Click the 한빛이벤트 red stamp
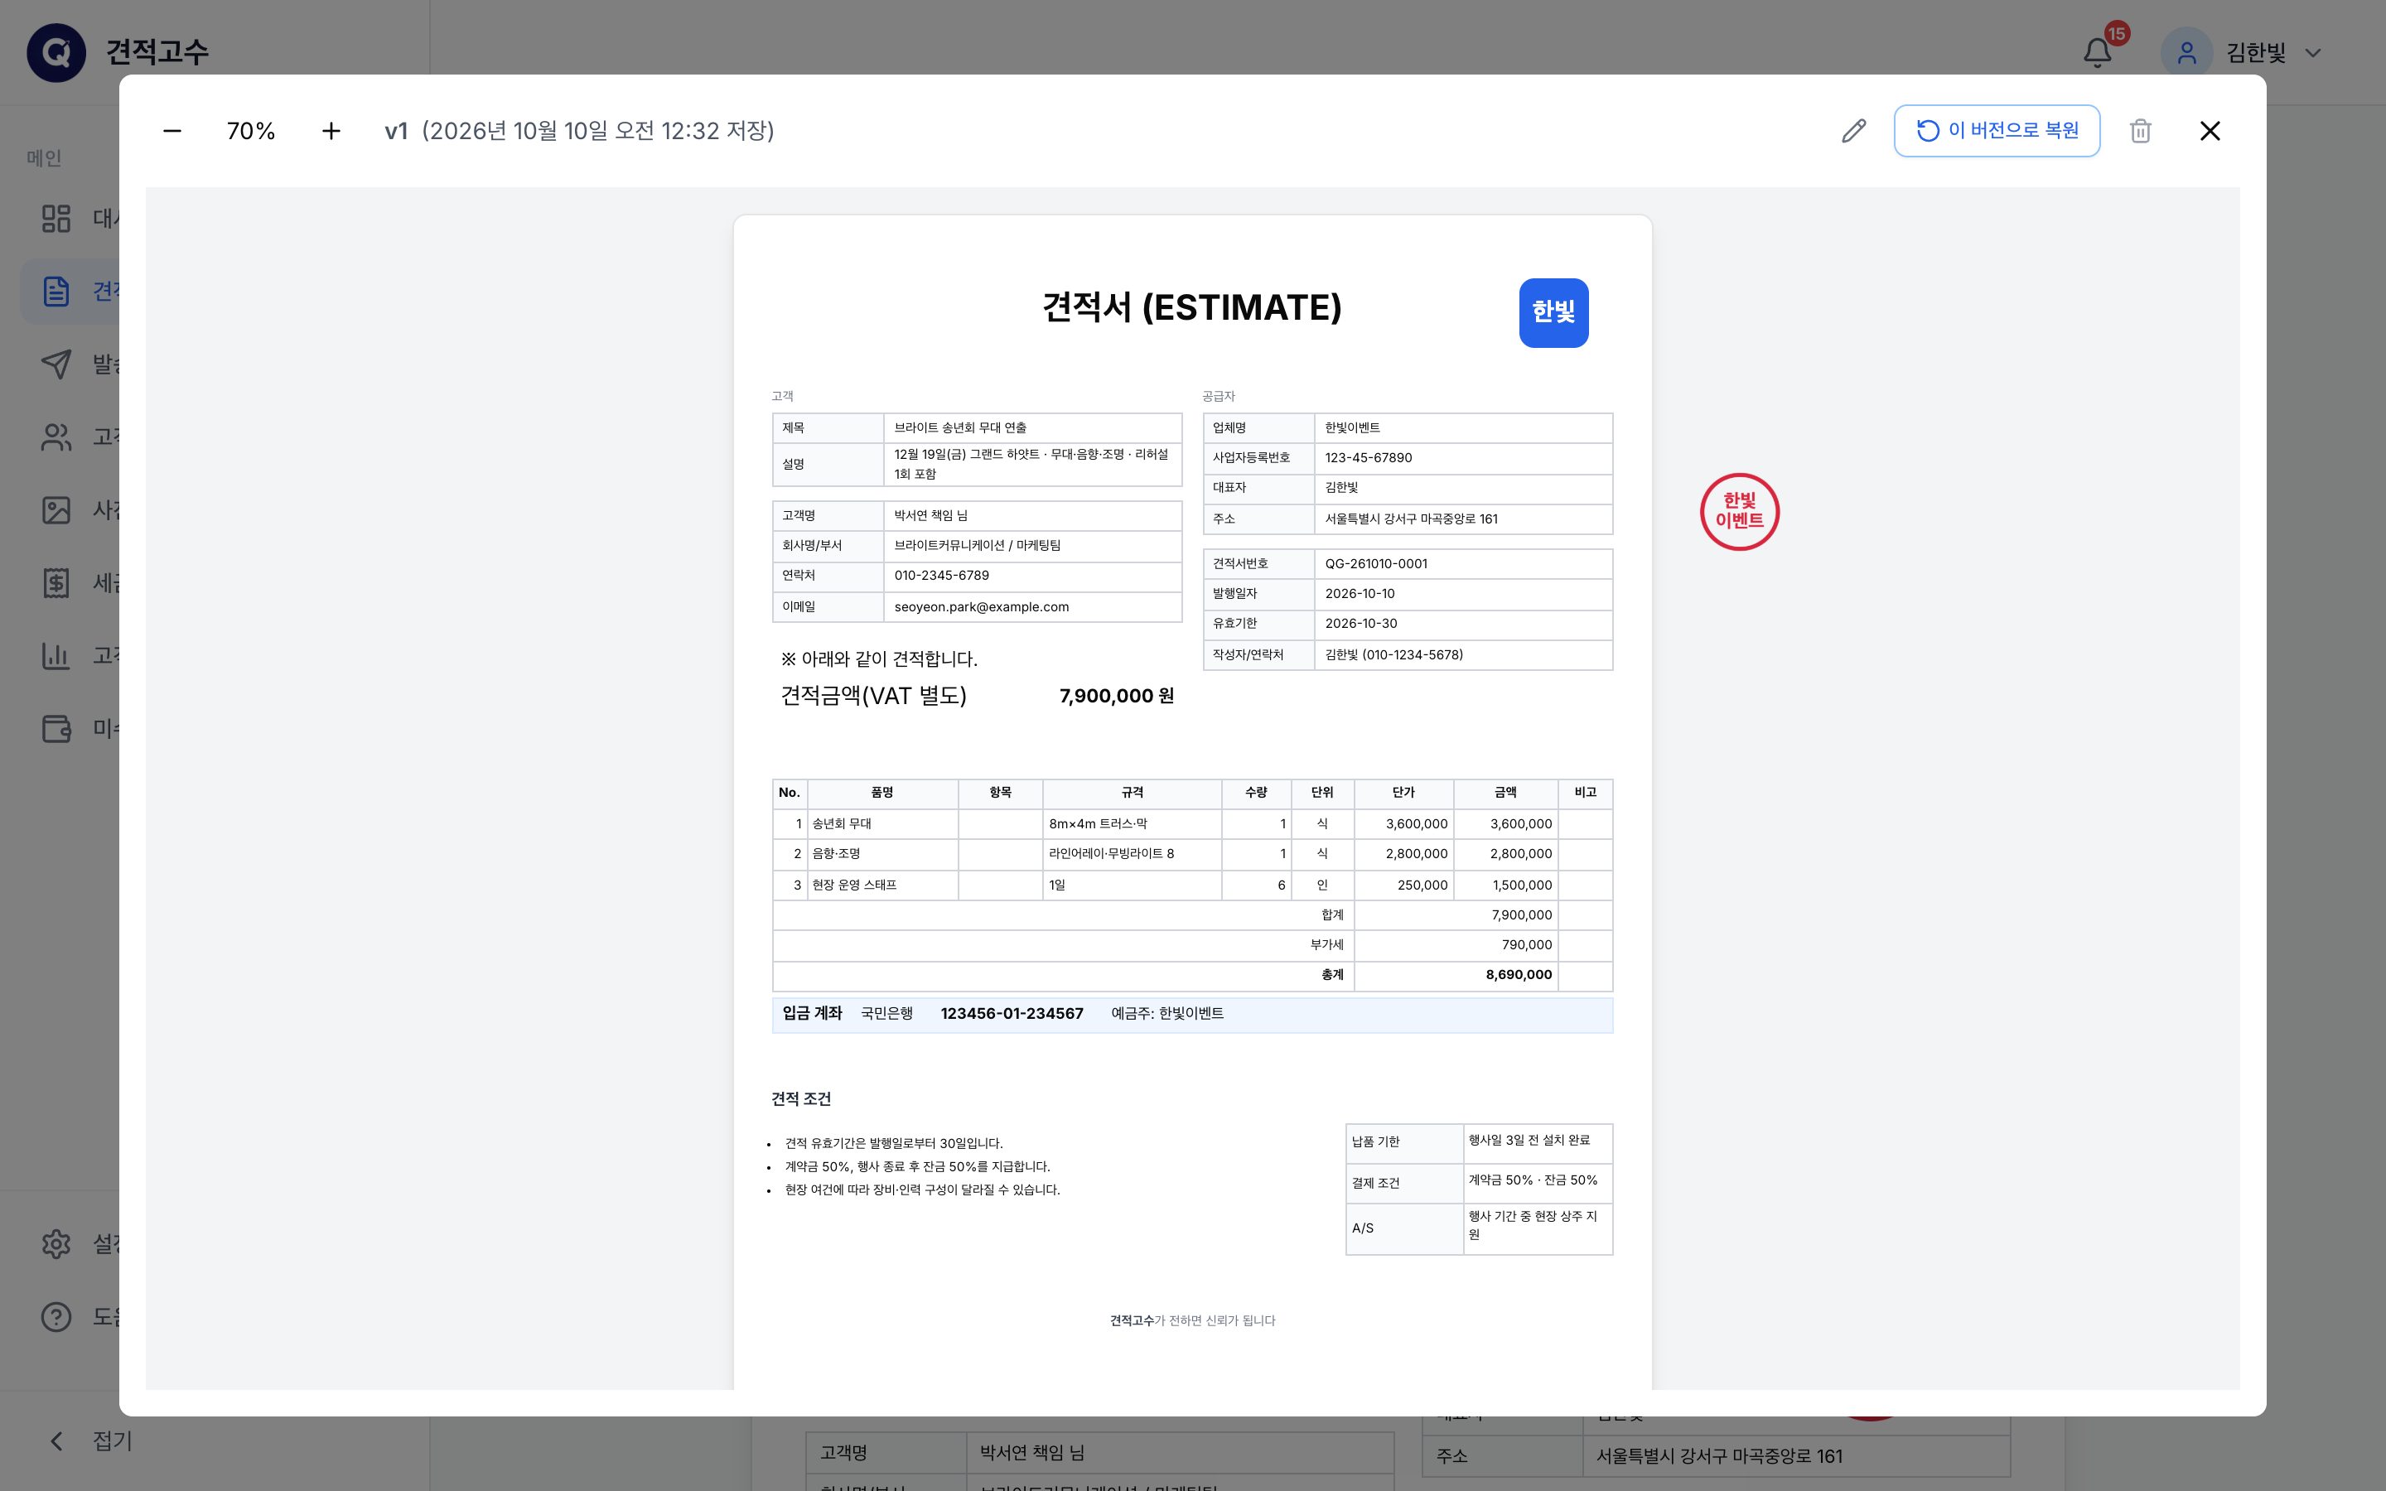 tap(1739, 512)
